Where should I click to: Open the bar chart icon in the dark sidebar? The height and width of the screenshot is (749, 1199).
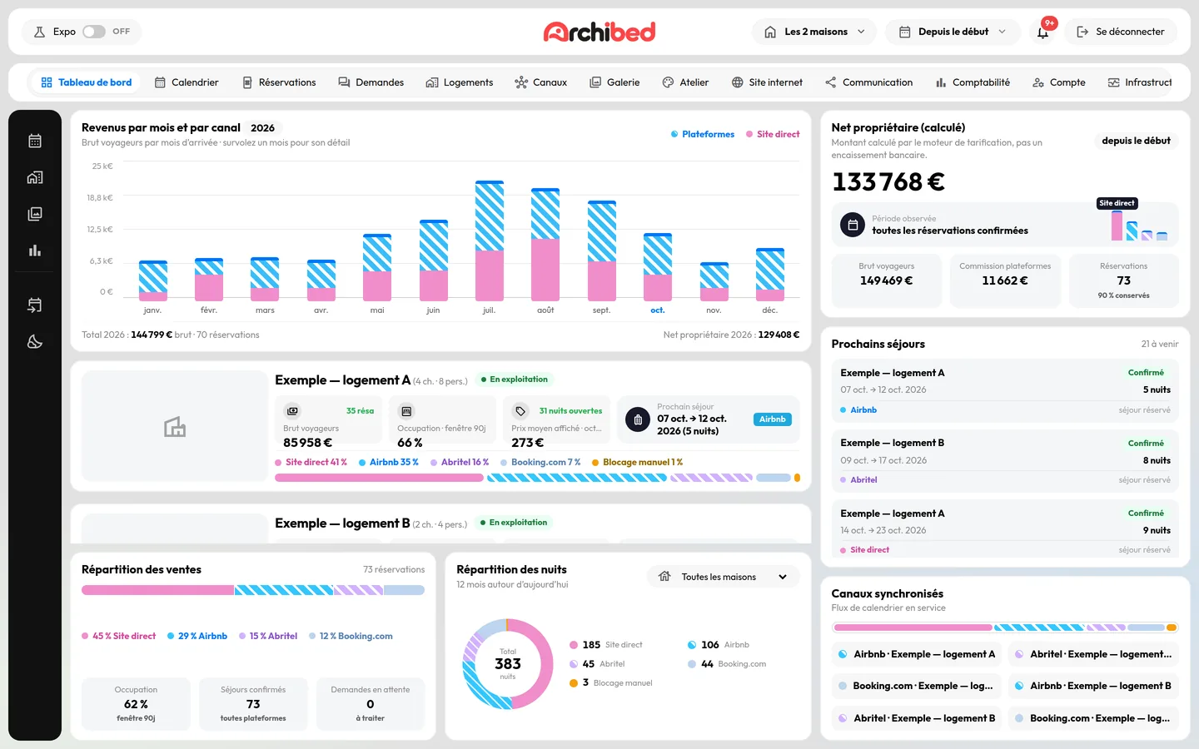tap(35, 250)
